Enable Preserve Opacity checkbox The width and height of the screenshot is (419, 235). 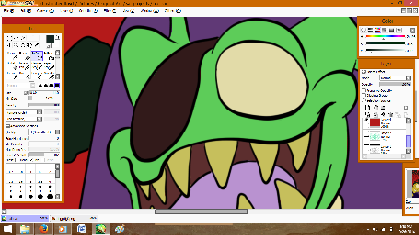(x=364, y=91)
